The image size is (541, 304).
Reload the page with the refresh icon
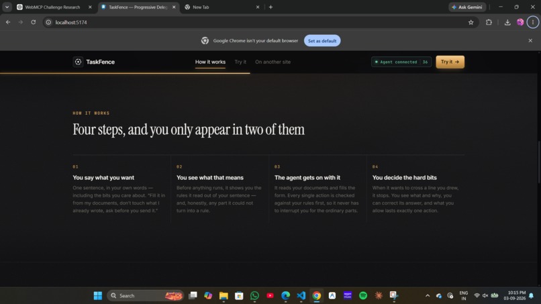tap(33, 22)
